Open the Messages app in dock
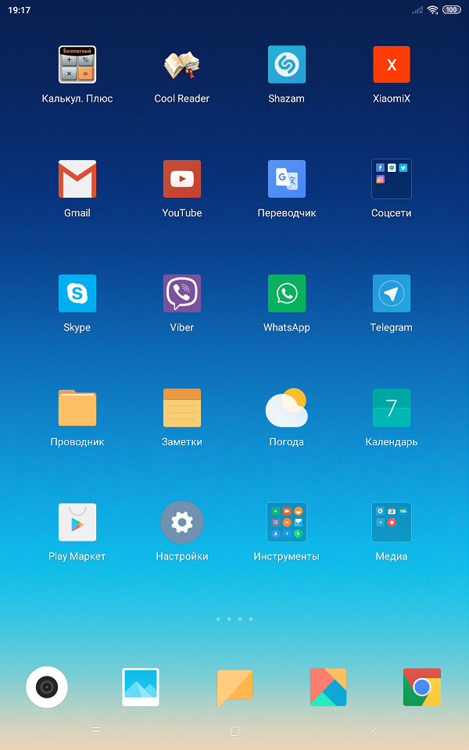Viewport: 469px width, 750px height. click(234, 687)
